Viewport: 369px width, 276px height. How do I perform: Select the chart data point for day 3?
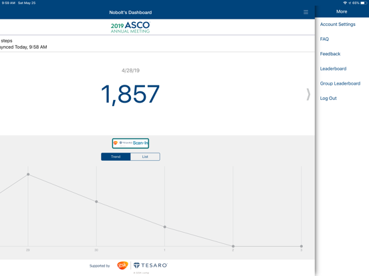click(x=301, y=246)
